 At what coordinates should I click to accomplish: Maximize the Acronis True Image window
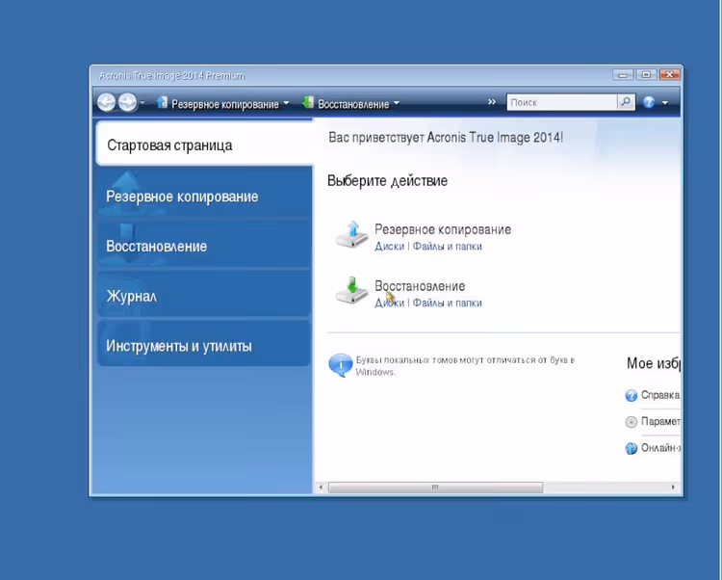coord(646,74)
